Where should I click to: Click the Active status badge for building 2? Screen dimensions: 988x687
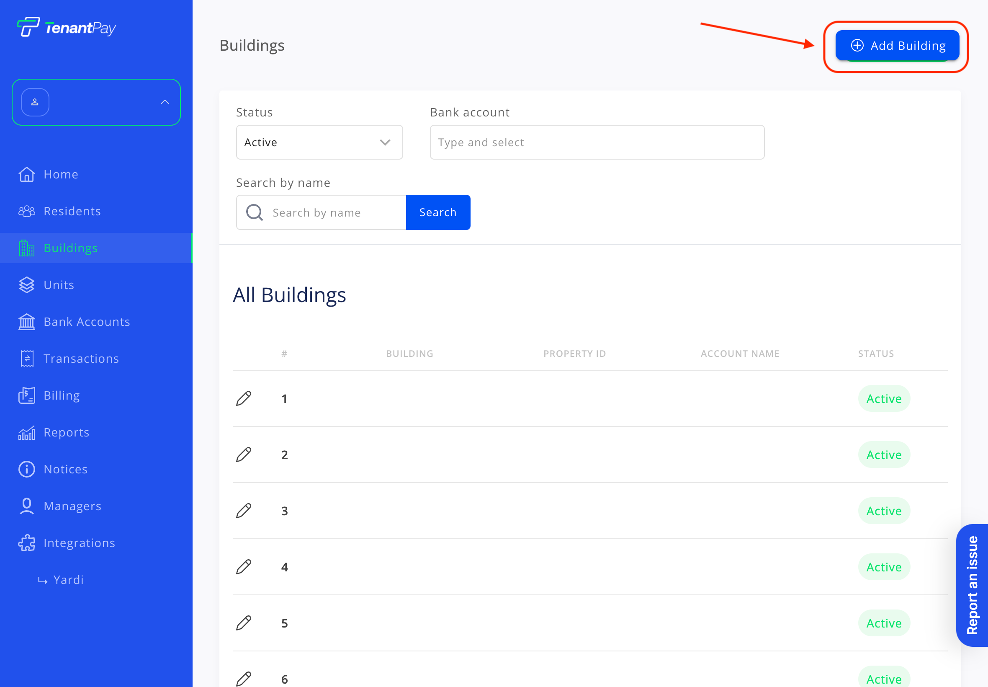tap(883, 455)
